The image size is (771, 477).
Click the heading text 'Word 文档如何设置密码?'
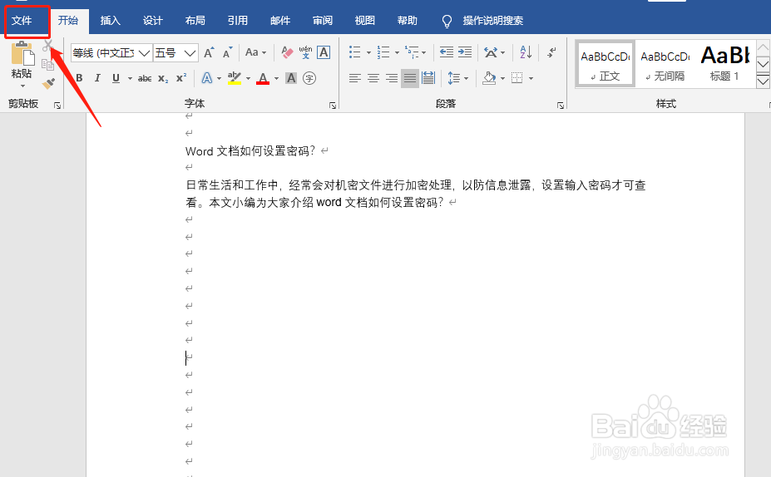(x=250, y=151)
